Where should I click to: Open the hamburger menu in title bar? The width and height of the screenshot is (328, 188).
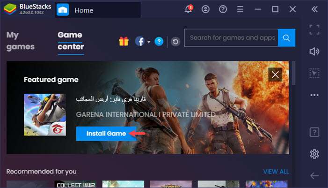(x=240, y=9)
